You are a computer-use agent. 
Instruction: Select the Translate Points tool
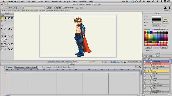pyautogui.click(x=5, y=18)
